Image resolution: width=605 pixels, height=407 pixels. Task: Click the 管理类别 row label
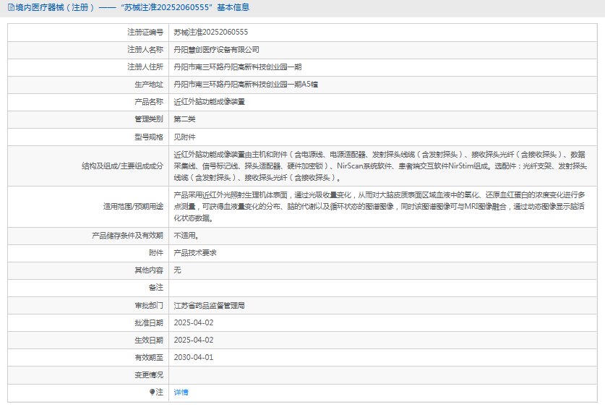[149, 119]
